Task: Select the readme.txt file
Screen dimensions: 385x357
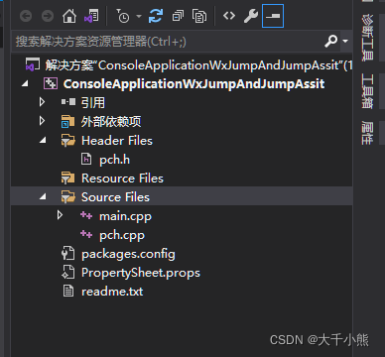Action: (x=112, y=292)
